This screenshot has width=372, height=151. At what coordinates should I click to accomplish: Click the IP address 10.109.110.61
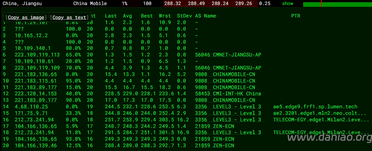(x=34, y=61)
